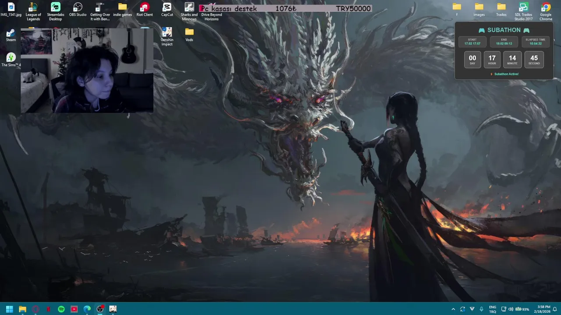This screenshot has height=315, width=561.
Task: Switch to OBS Studio in the taskbar
Action: (x=100, y=309)
